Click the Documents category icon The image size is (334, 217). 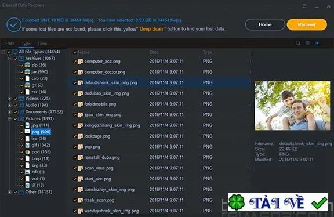(x=21, y=112)
